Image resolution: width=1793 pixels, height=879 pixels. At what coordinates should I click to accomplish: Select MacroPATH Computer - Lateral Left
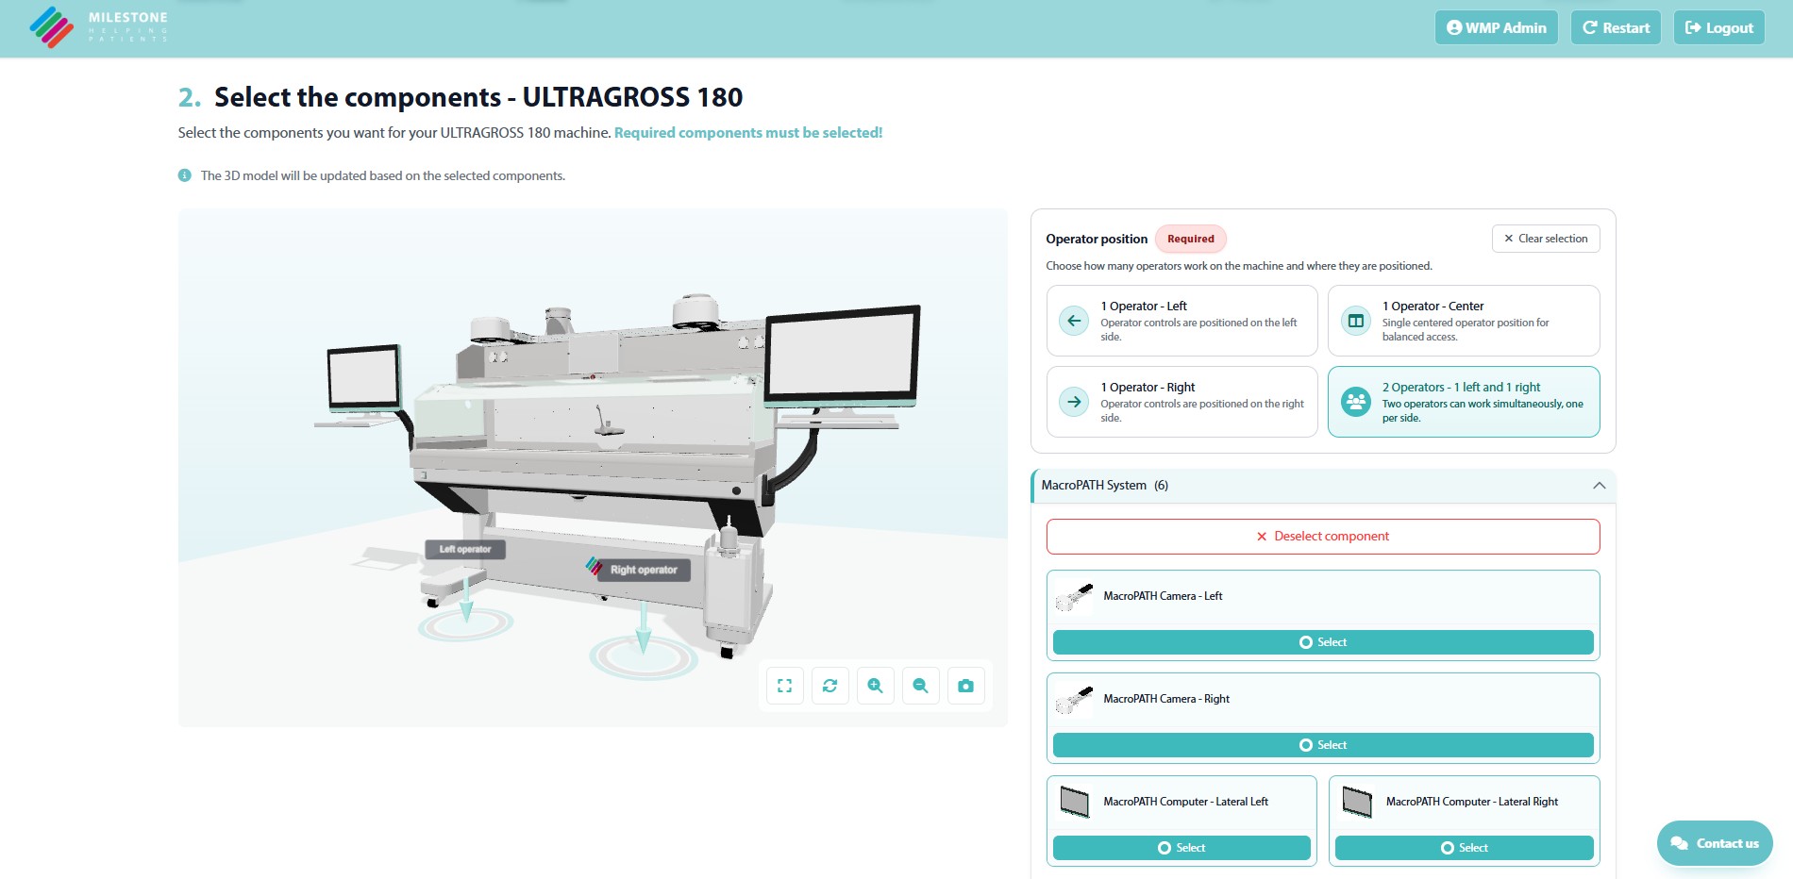coord(1181,848)
